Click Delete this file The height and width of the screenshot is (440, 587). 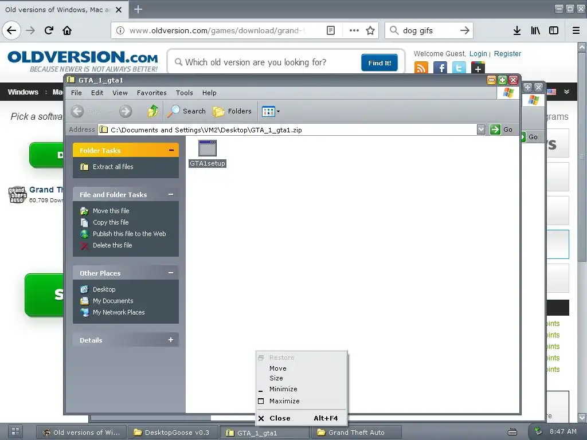[x=112, y=245]
